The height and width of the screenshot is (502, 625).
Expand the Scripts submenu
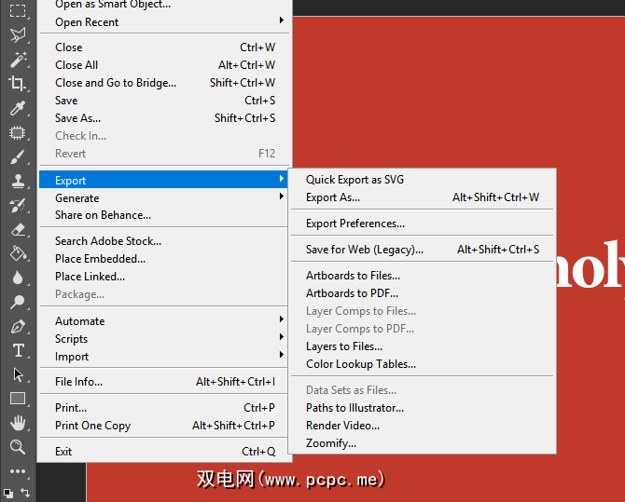click(x=164, y=339)
